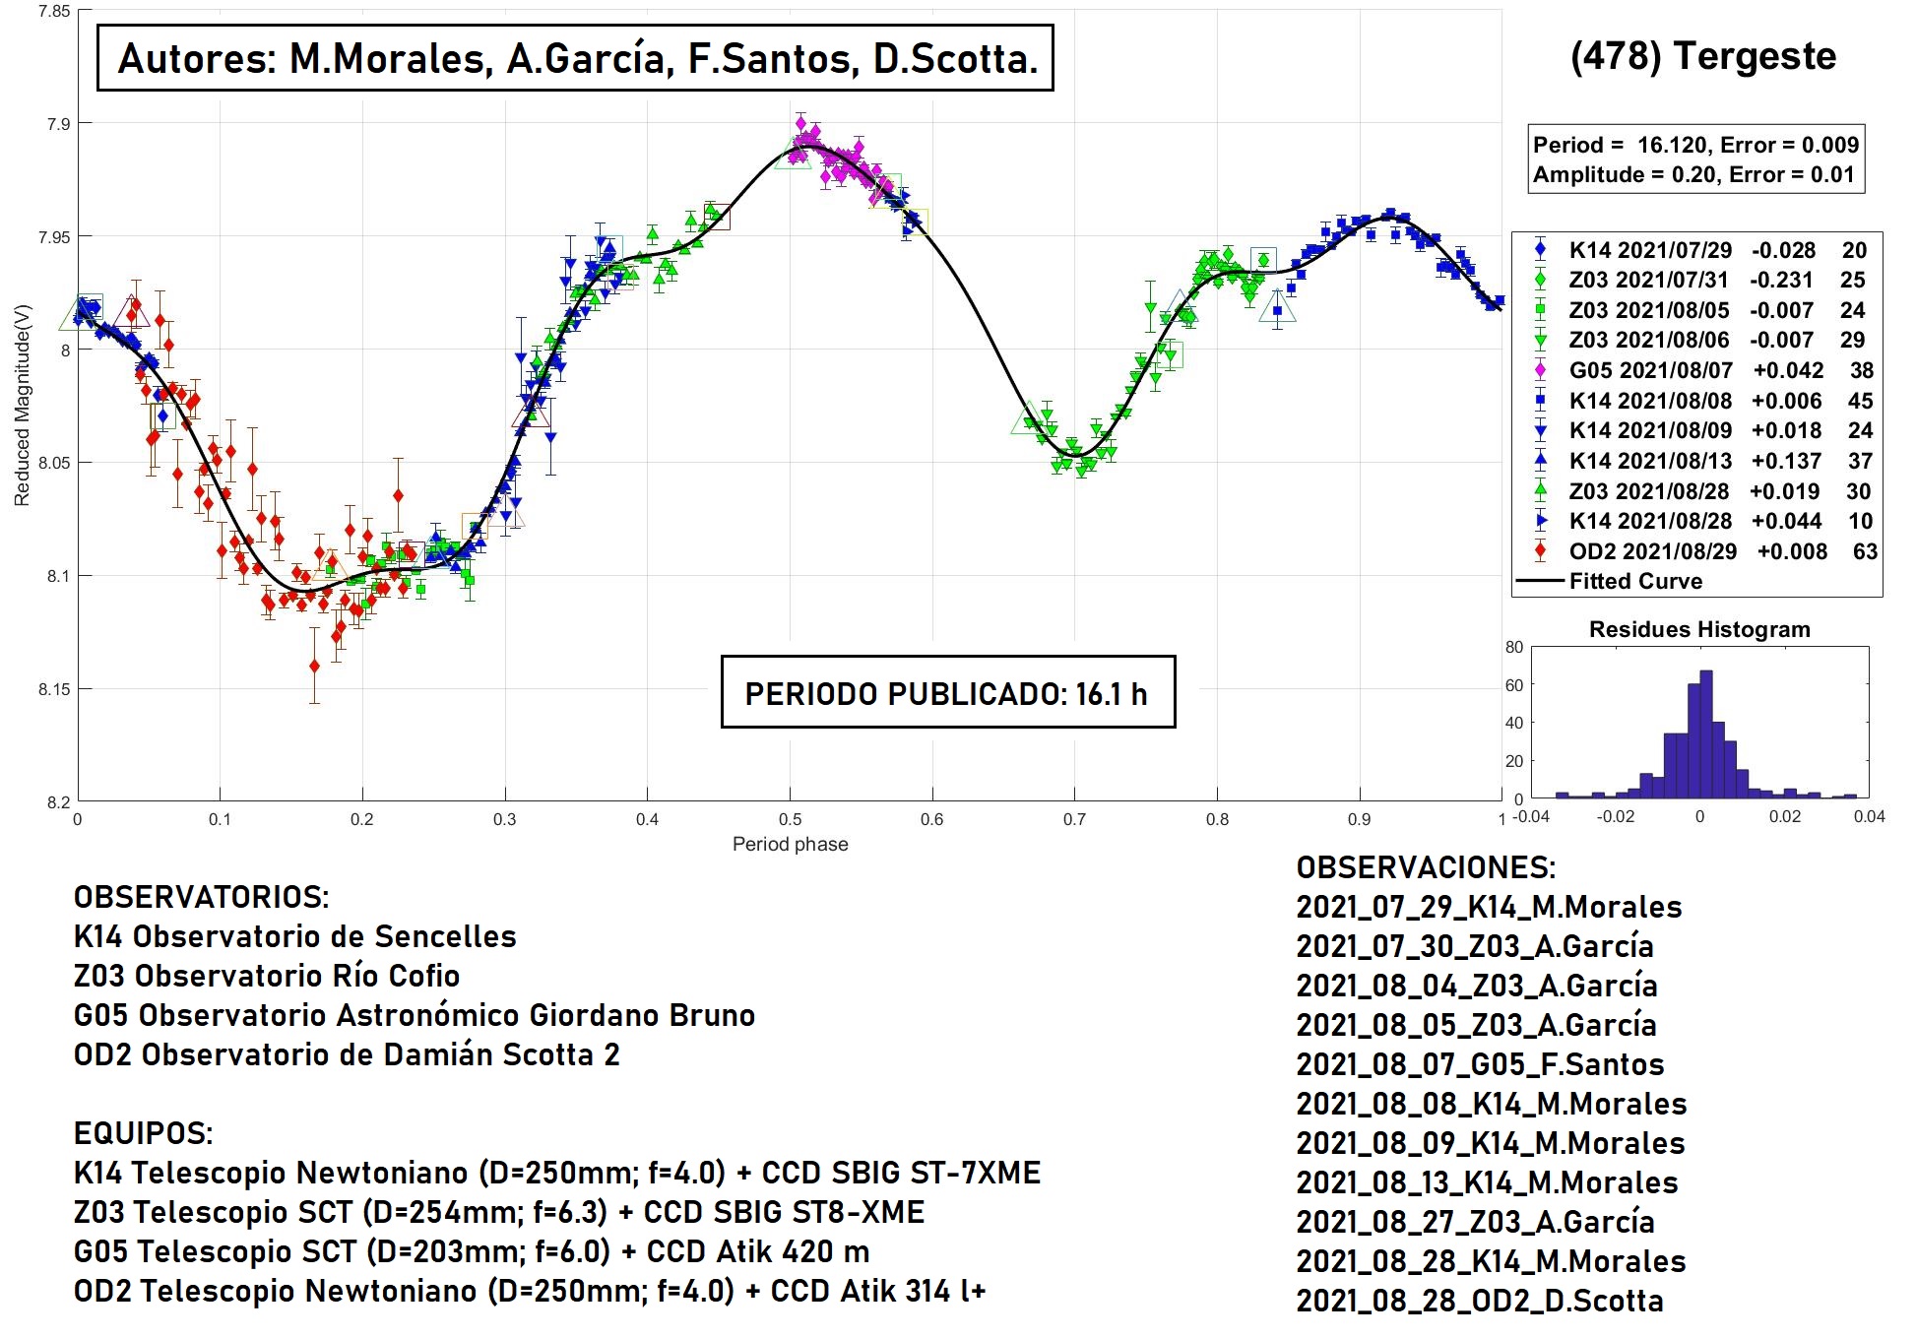
Task: Click the blue square marker for K14 2021/08/08
Action: (1541, 401)
